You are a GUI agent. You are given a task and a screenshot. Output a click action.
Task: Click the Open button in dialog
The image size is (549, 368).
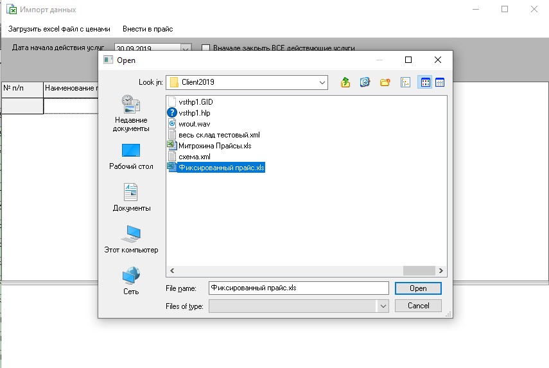(418, 288)
